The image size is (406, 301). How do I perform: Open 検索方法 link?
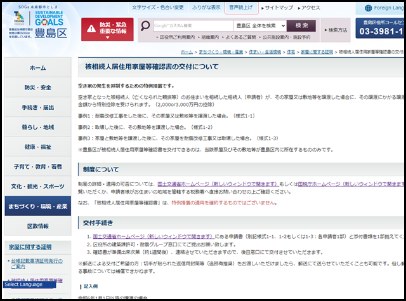click(x=336, y=30)
